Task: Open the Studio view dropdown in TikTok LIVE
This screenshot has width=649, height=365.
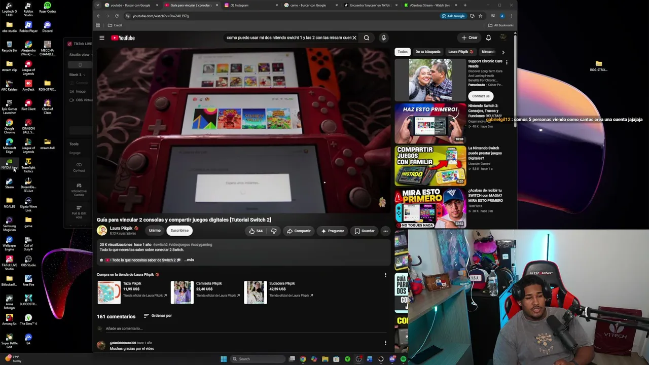Action: pos(81,55)
